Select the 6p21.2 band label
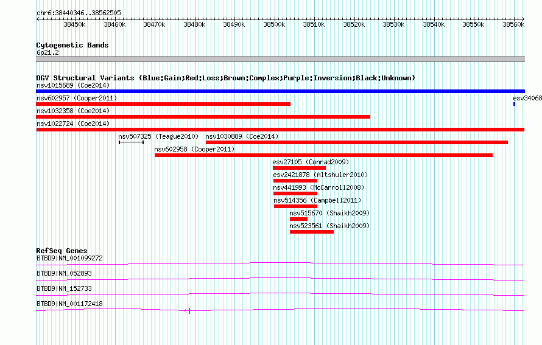 pyautogui.click(x=48, y=53)
